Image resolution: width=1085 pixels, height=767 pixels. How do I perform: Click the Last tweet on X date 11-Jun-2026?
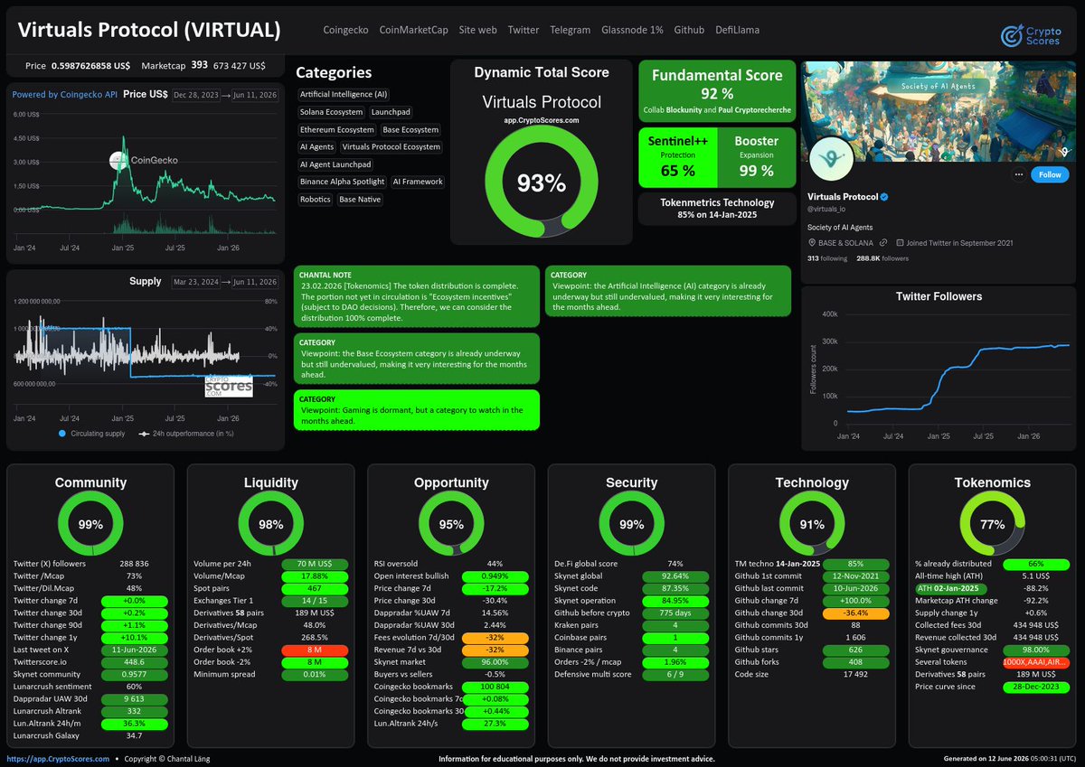click(x=134, y=649)
